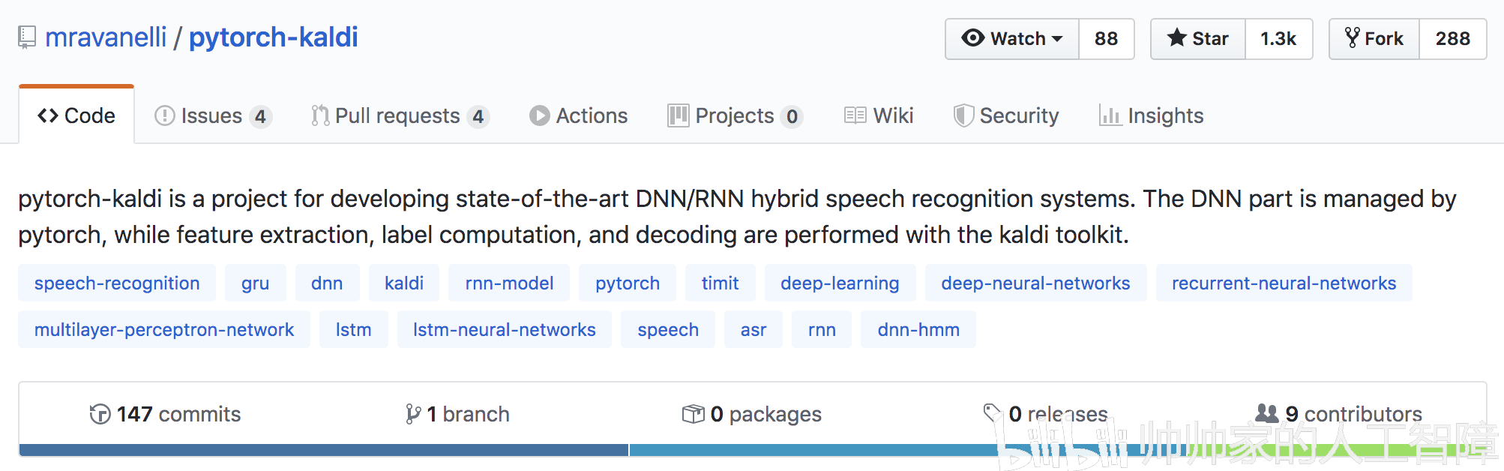Image resolution: width=1504 pixels, height=471 pixels.
Task: View the 88 watchers count
Action: [1106, 39]
